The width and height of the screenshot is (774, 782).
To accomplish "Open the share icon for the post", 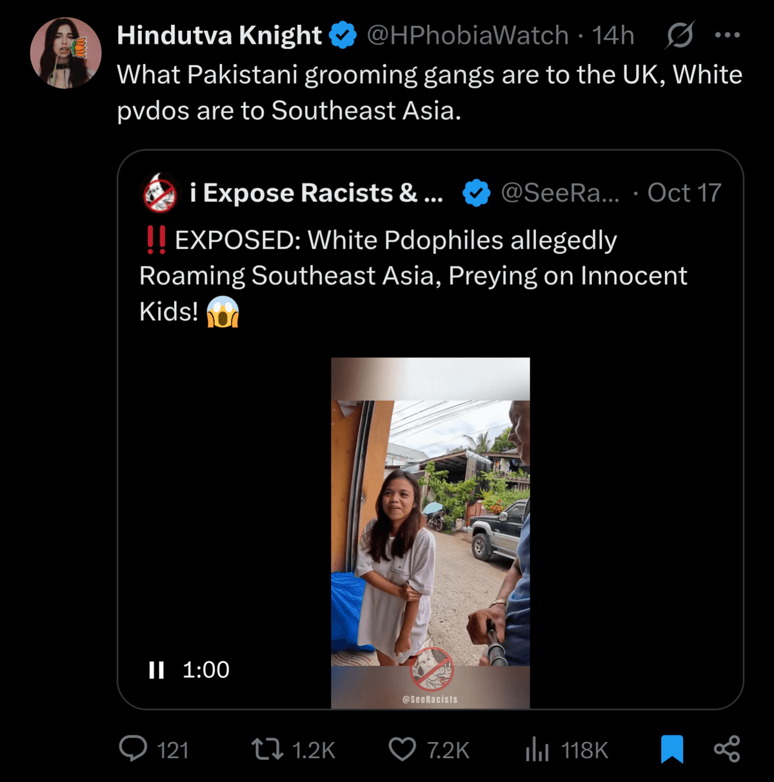I will 727,749.
